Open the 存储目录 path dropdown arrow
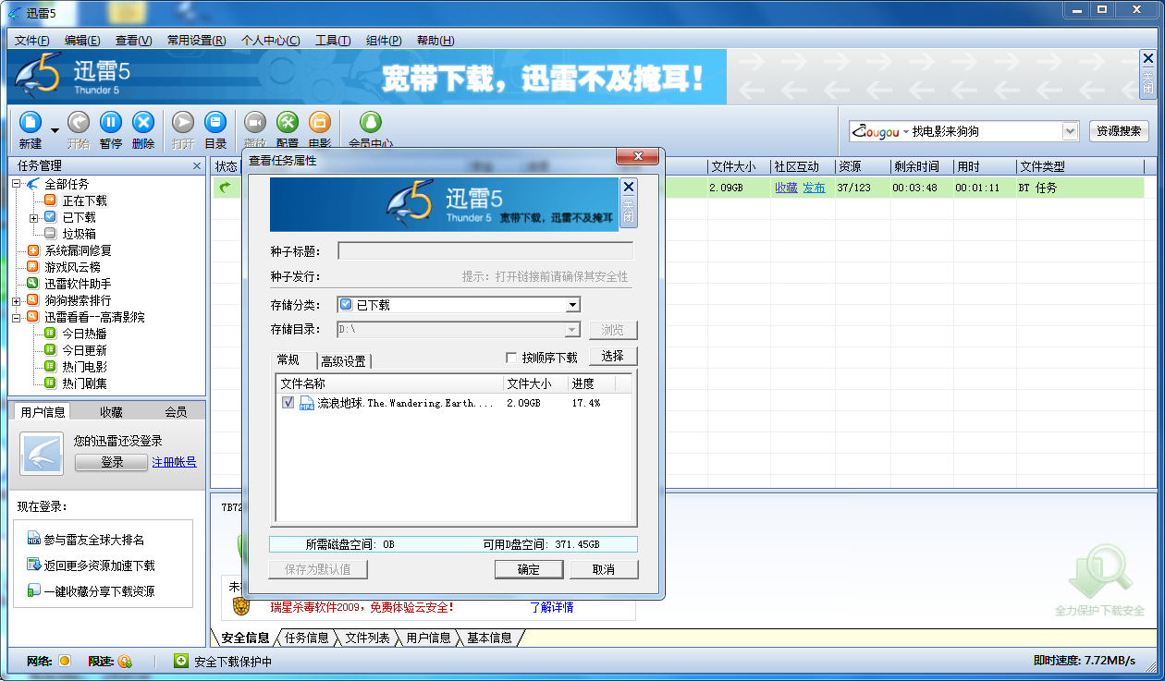 [572, 330]
